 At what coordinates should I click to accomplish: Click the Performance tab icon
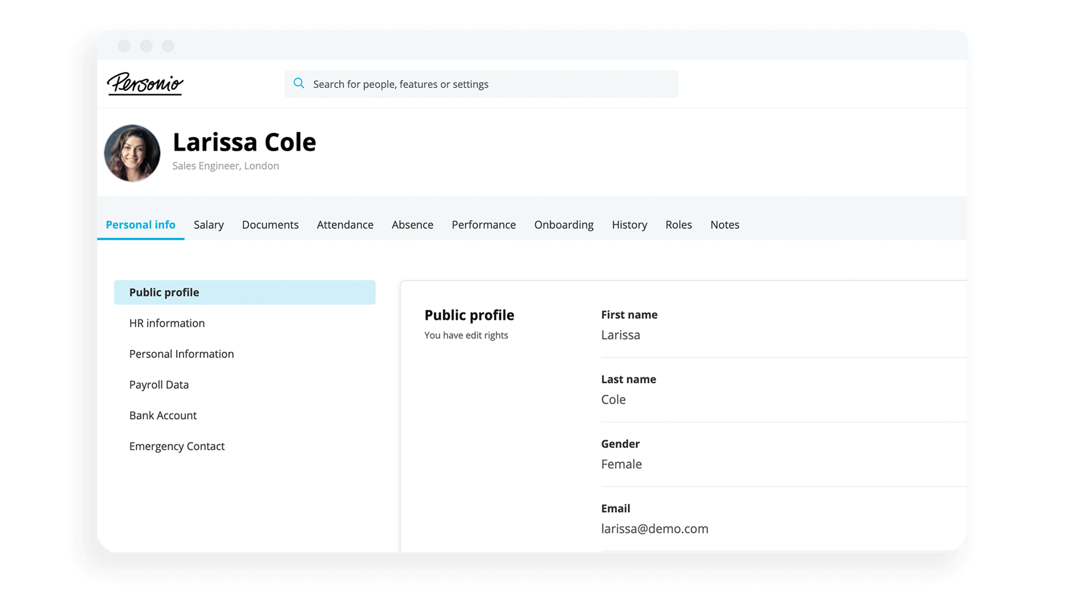click(x=483, y=224)
